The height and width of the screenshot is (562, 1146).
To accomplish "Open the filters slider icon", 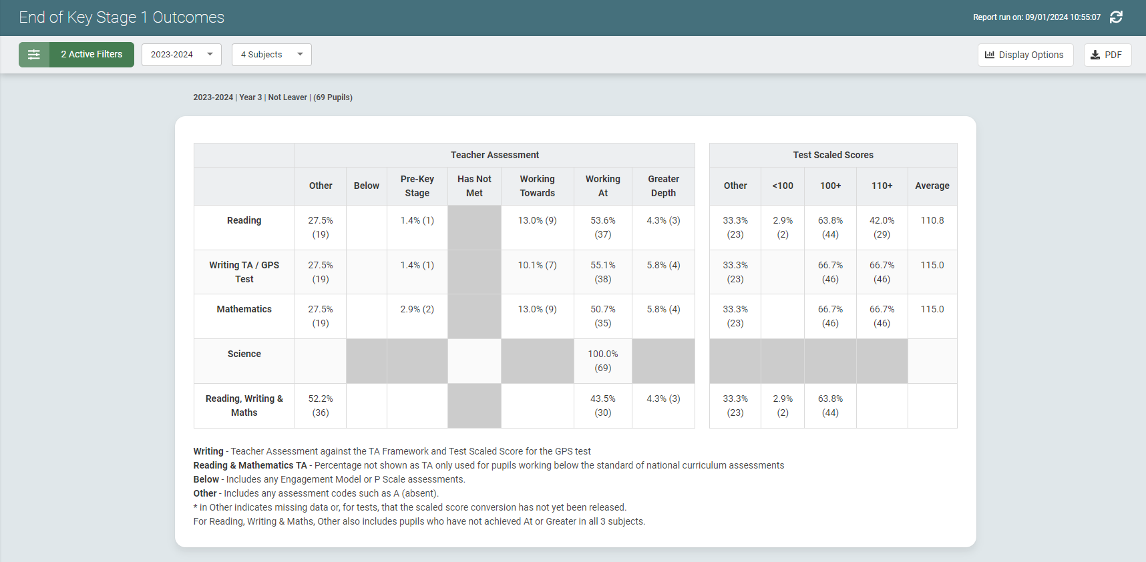I will pyautogui.click(x=34, y=55).
